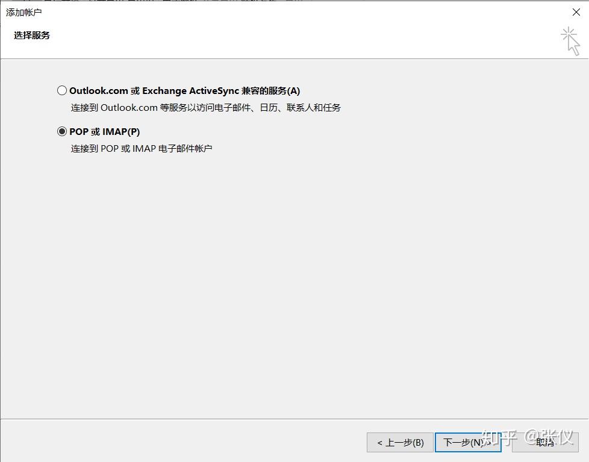Click the 下一步(N) next button
Screen dimensions: 589x462
468,443
